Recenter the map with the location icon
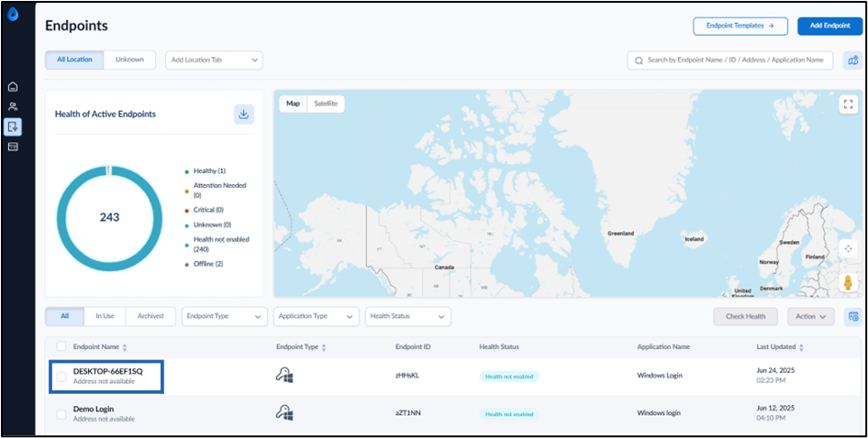 click(848, 248)
